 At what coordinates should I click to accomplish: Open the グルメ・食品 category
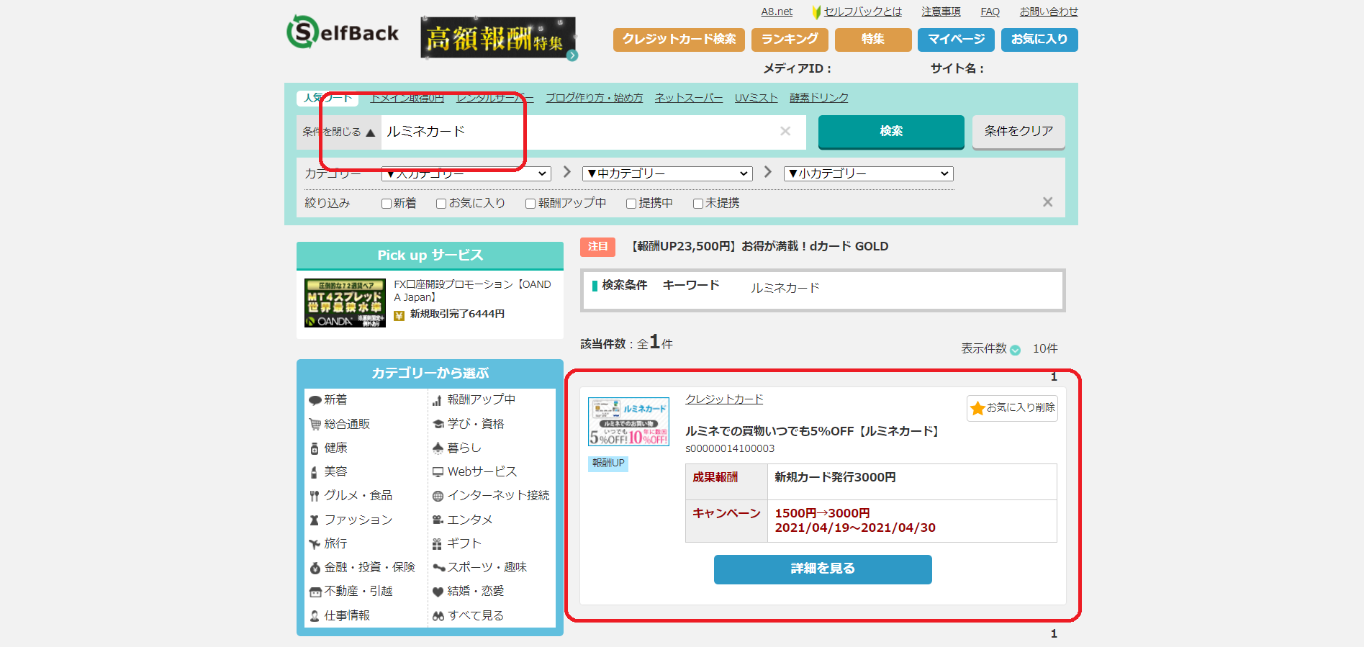pyautogui.click(x=351, y=495)
